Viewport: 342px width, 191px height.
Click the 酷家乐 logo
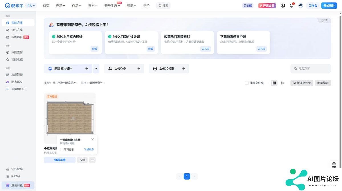14,5
